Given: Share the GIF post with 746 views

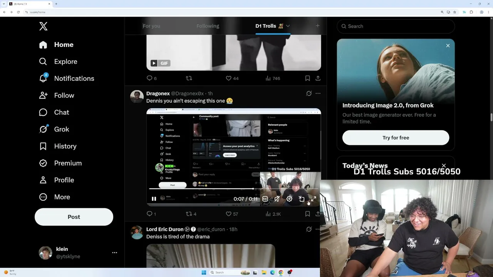Looking at the screenshot, I should 318,78.
